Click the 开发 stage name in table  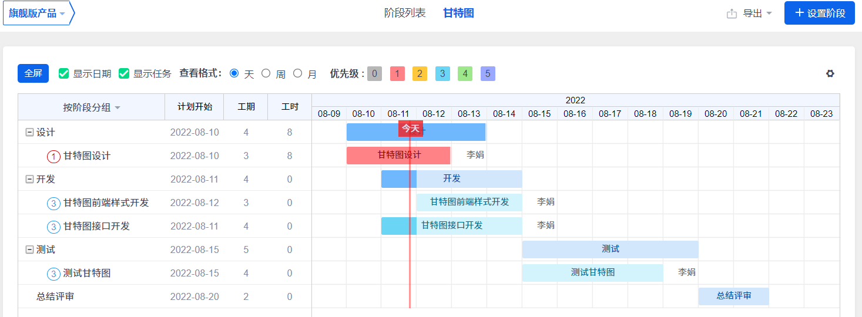tap(46, 179)
